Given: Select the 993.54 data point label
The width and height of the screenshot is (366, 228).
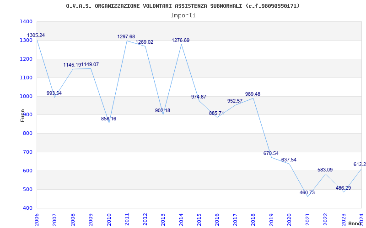Looking at the screenshot, I should pyautogui.click(x=54, y=93).
